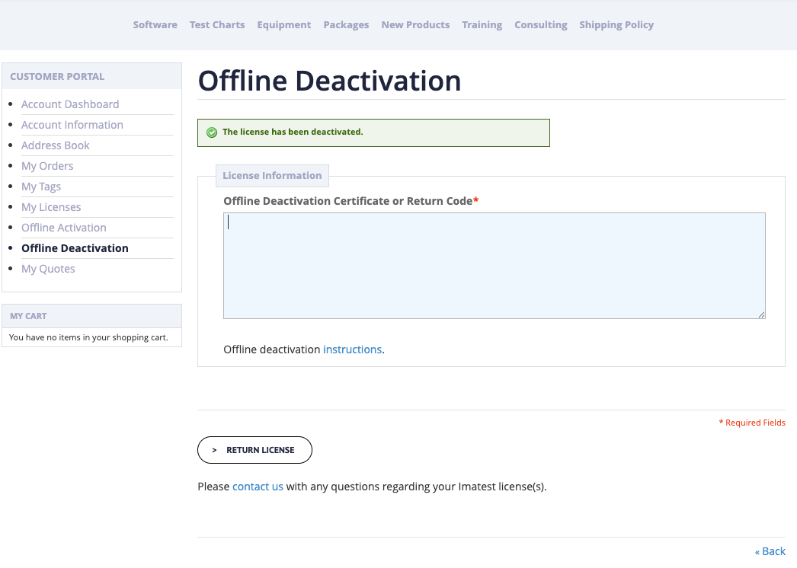Image resolution: width=797 pixels, height=568 pixels.
Task: View My Orders in the portal
Action: click(x=47, y=165)
